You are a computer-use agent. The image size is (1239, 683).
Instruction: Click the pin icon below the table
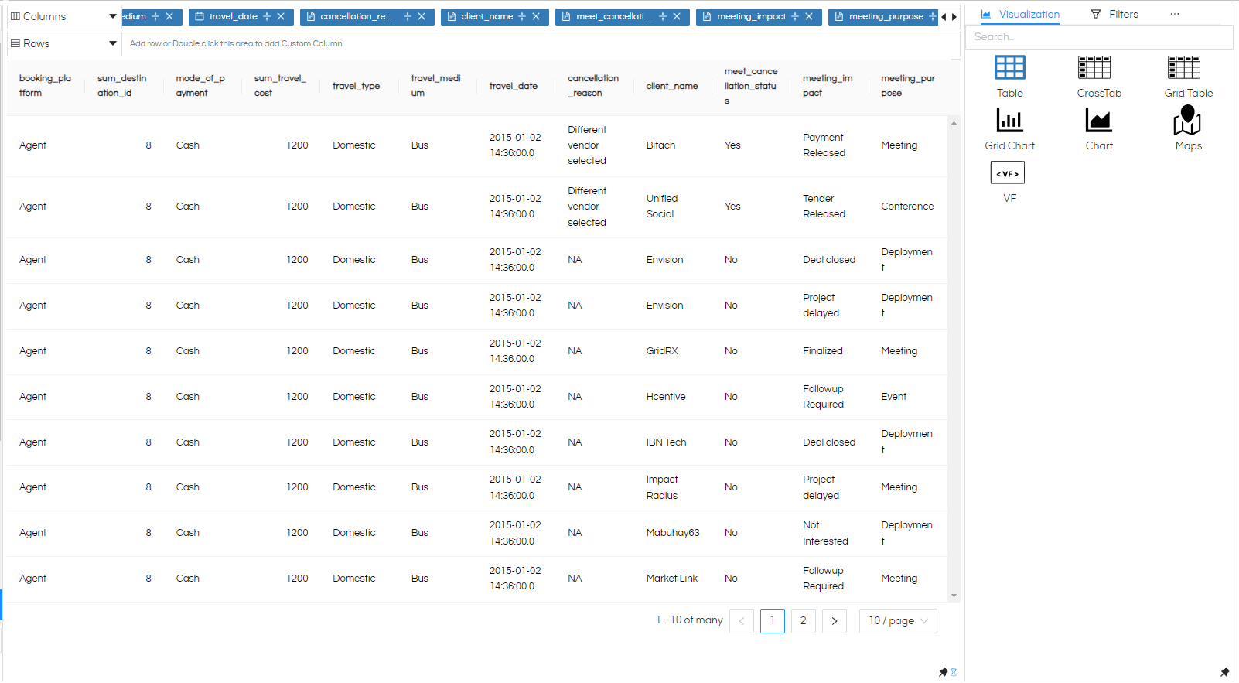943,672
